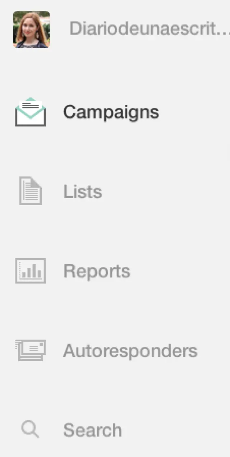This screenshot has height=457, width=230.
Task: Select the Autoresponders label in sidebar
Action: 130,351
